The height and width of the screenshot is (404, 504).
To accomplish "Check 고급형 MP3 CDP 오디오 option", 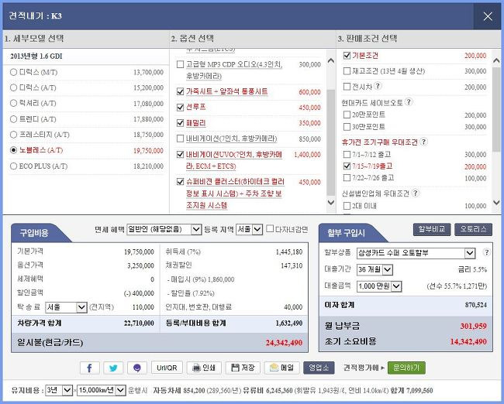I will 181,64.
